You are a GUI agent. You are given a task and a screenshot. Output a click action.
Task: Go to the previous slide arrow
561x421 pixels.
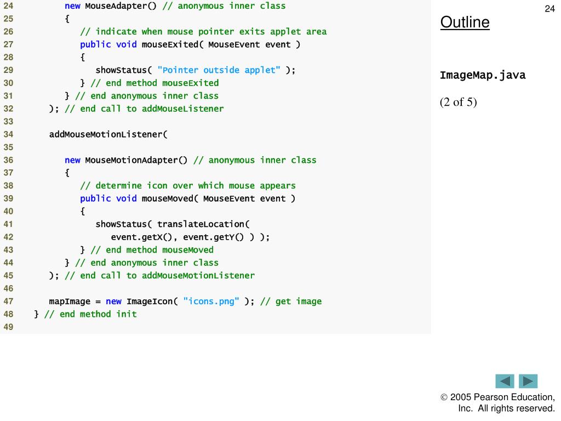(505, 381)
